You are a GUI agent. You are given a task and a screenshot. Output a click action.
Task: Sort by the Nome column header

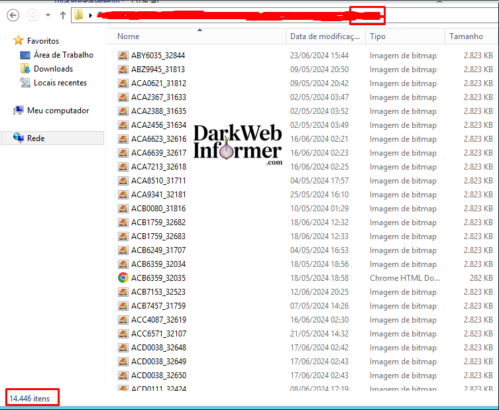tap(129, 36)
